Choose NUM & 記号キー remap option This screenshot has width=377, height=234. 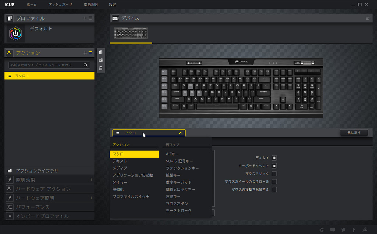pyautogui.click(x=179, y=161)
